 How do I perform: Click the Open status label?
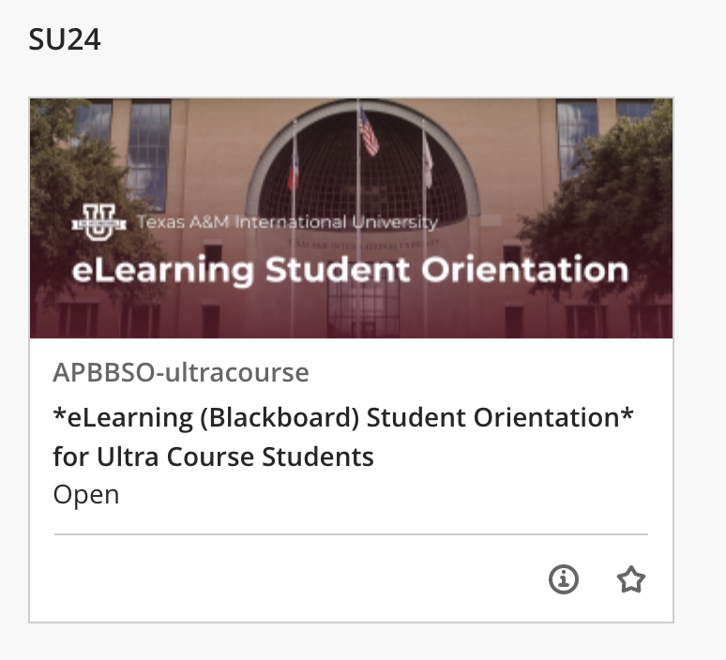point(86,495)
